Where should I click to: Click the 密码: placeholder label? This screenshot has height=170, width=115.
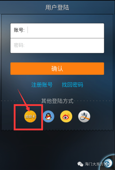click(x=19, y=45)
